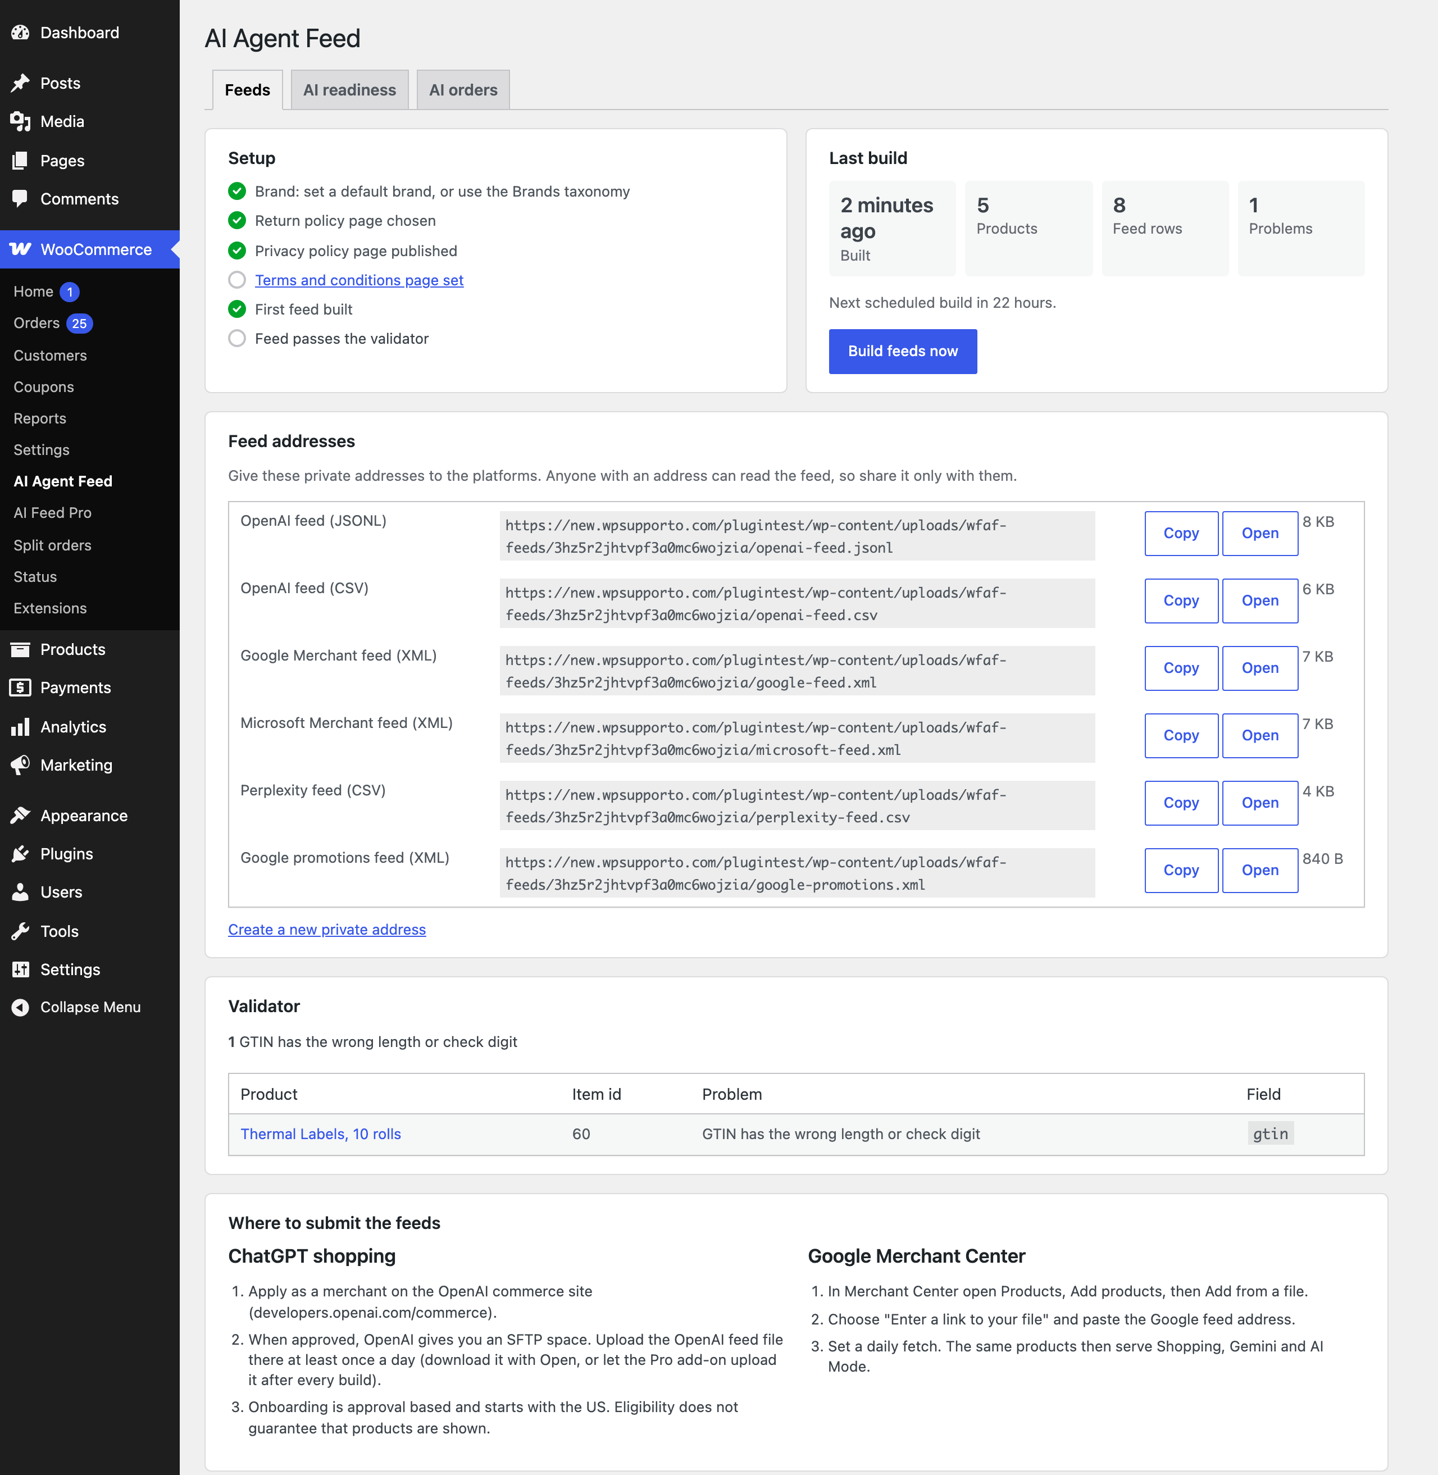1438x1475 pixels.
Task: Click green check beside First feed built
Action: coord(237,309)
